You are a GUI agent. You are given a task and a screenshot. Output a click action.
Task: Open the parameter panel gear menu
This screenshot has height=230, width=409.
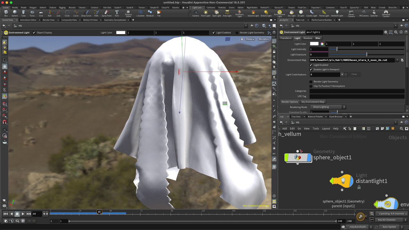[386, 32]
